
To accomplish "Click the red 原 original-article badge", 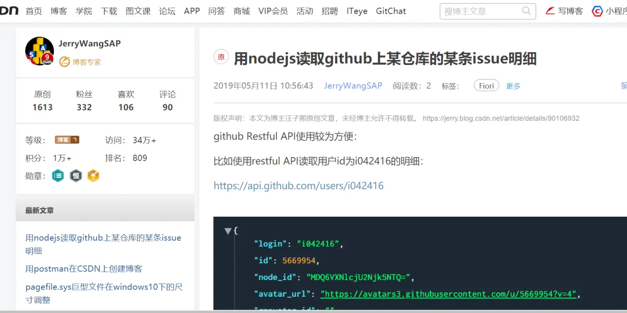I will click(221, 57).
